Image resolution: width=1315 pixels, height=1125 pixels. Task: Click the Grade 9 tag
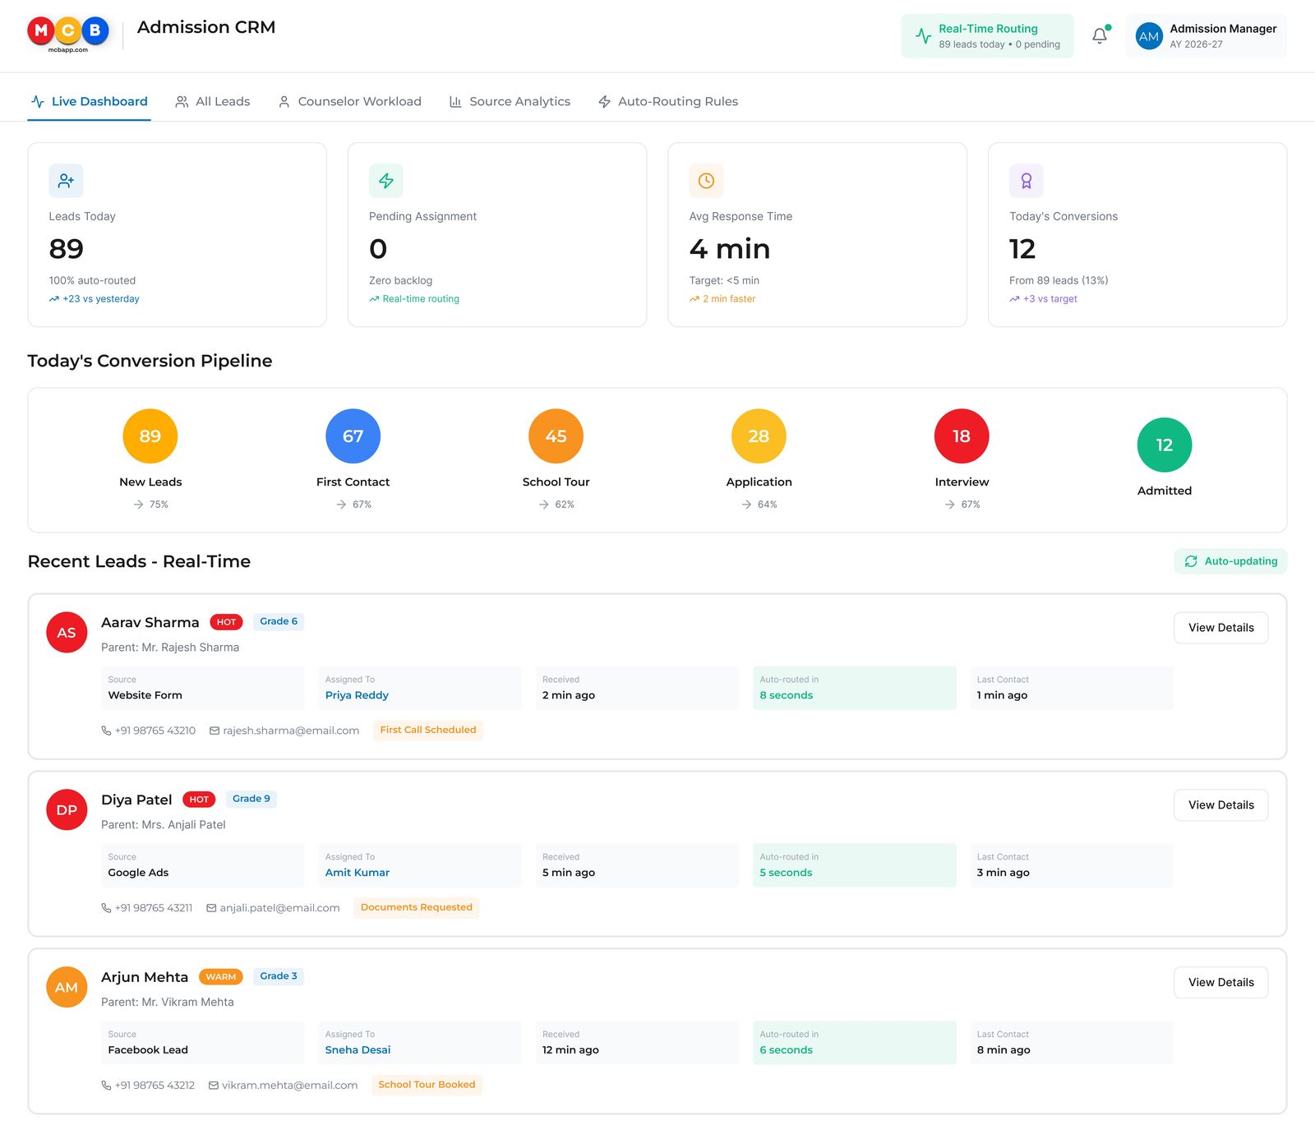click(251, 799)
